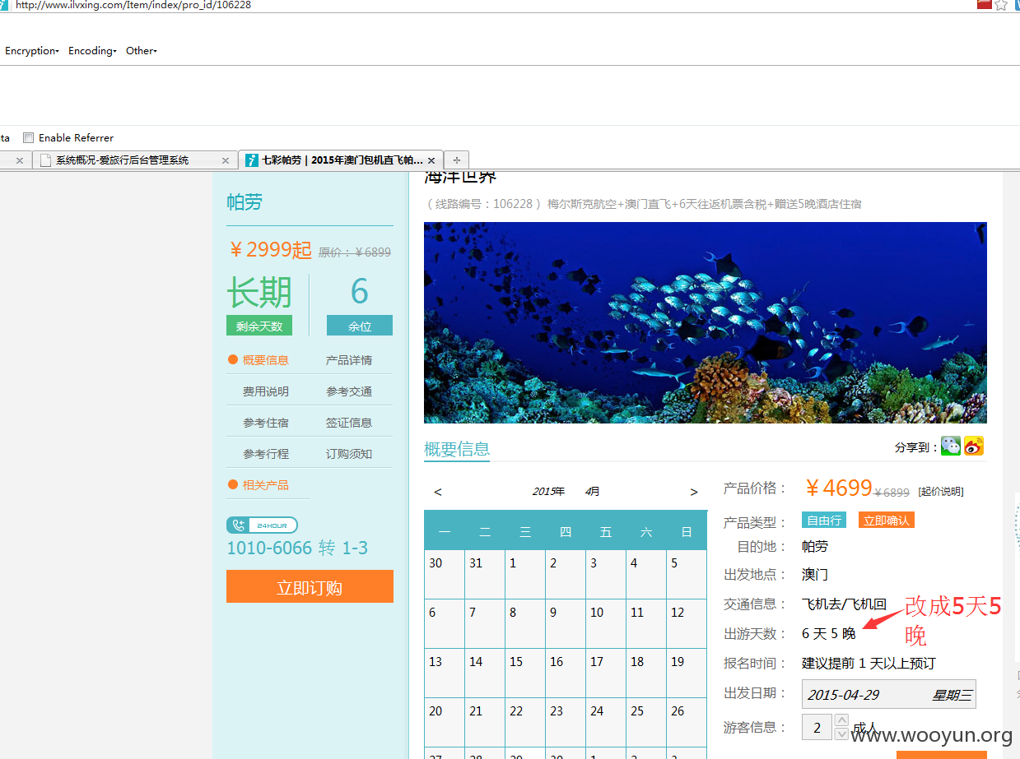This screenshot has width=1020, height=759.
Task: Click phone number 1010-6066 转 1-3
Action: pyautogui.click(x=297, y=548)
